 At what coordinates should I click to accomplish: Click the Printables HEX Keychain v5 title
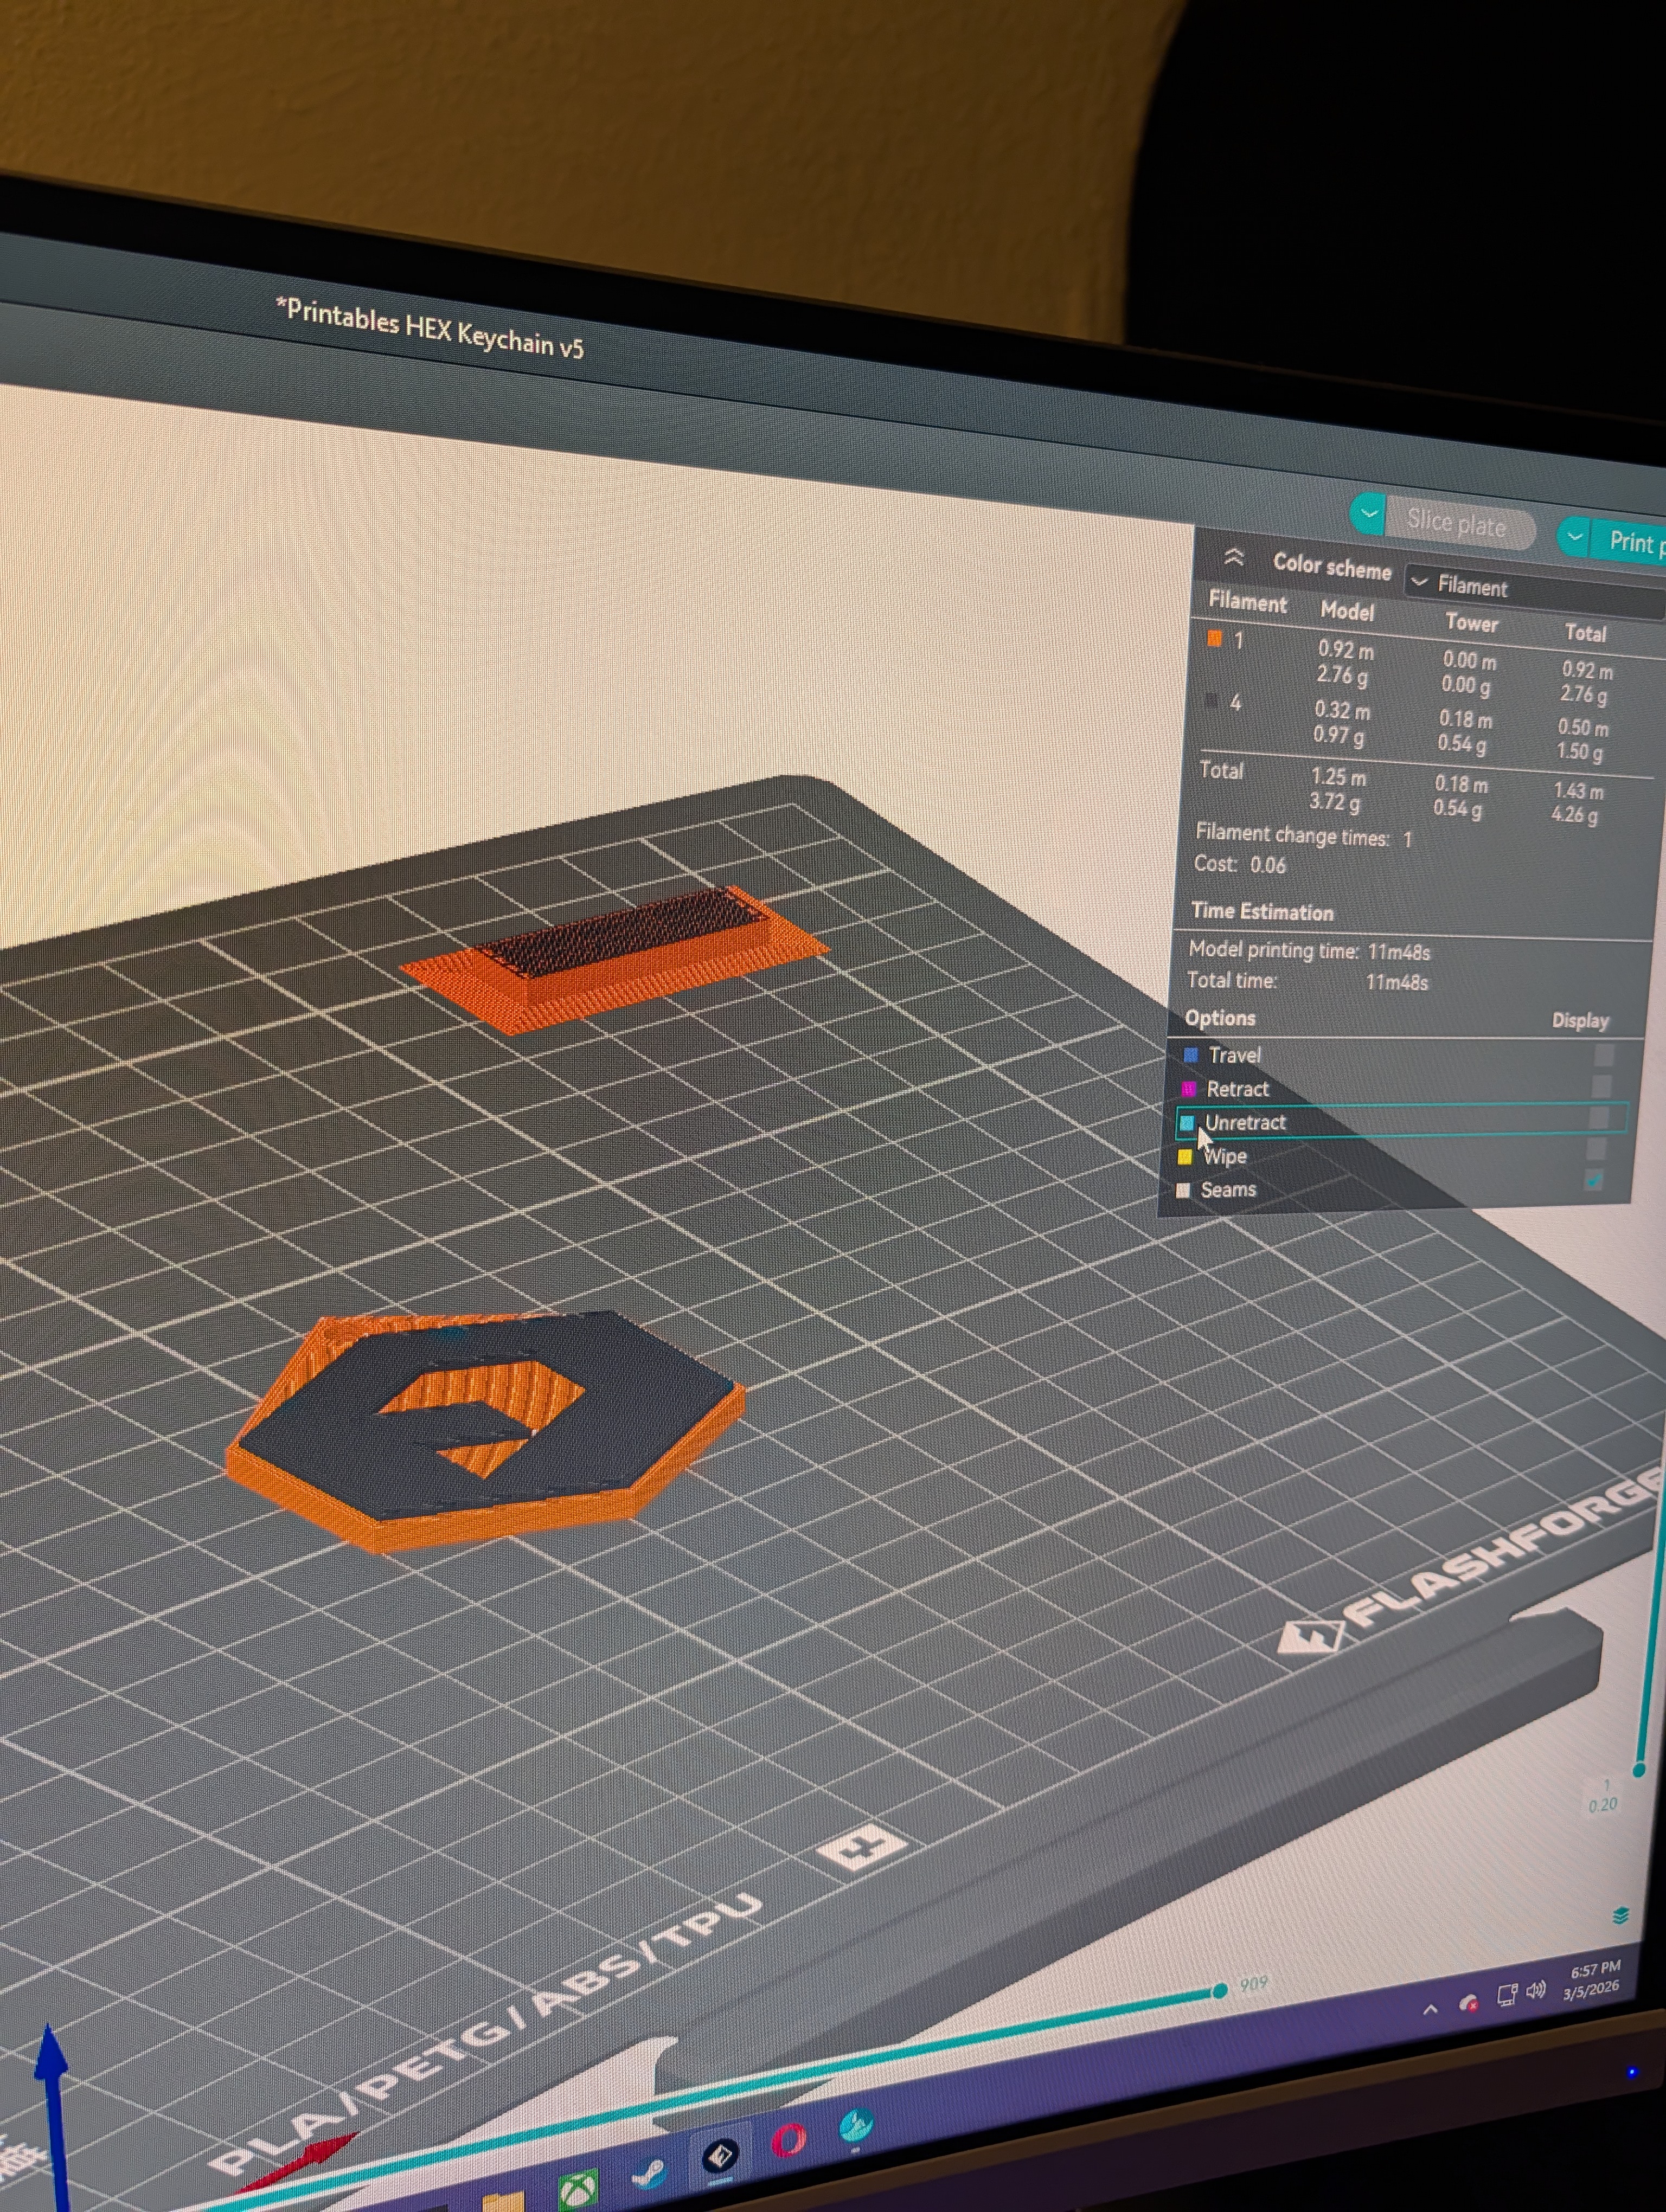click(430, 329)
